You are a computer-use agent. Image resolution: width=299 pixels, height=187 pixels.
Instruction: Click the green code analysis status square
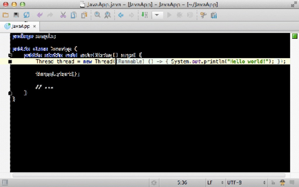coord(295,36)
